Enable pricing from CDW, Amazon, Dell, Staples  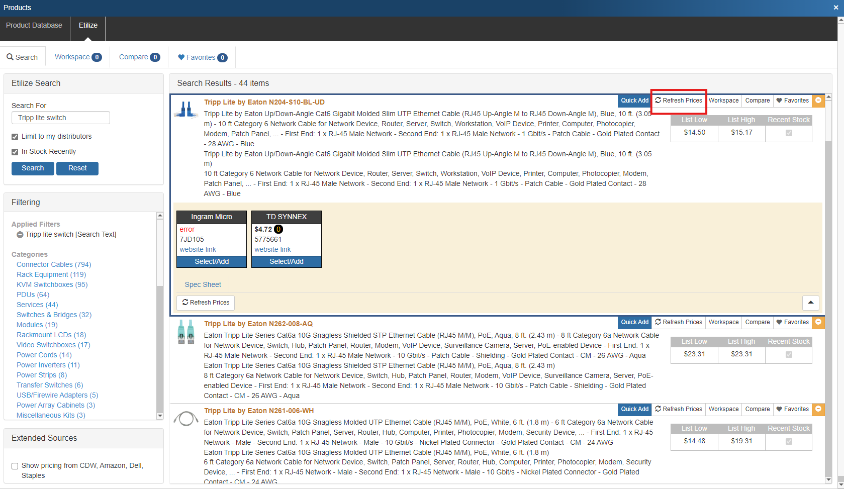15,466
